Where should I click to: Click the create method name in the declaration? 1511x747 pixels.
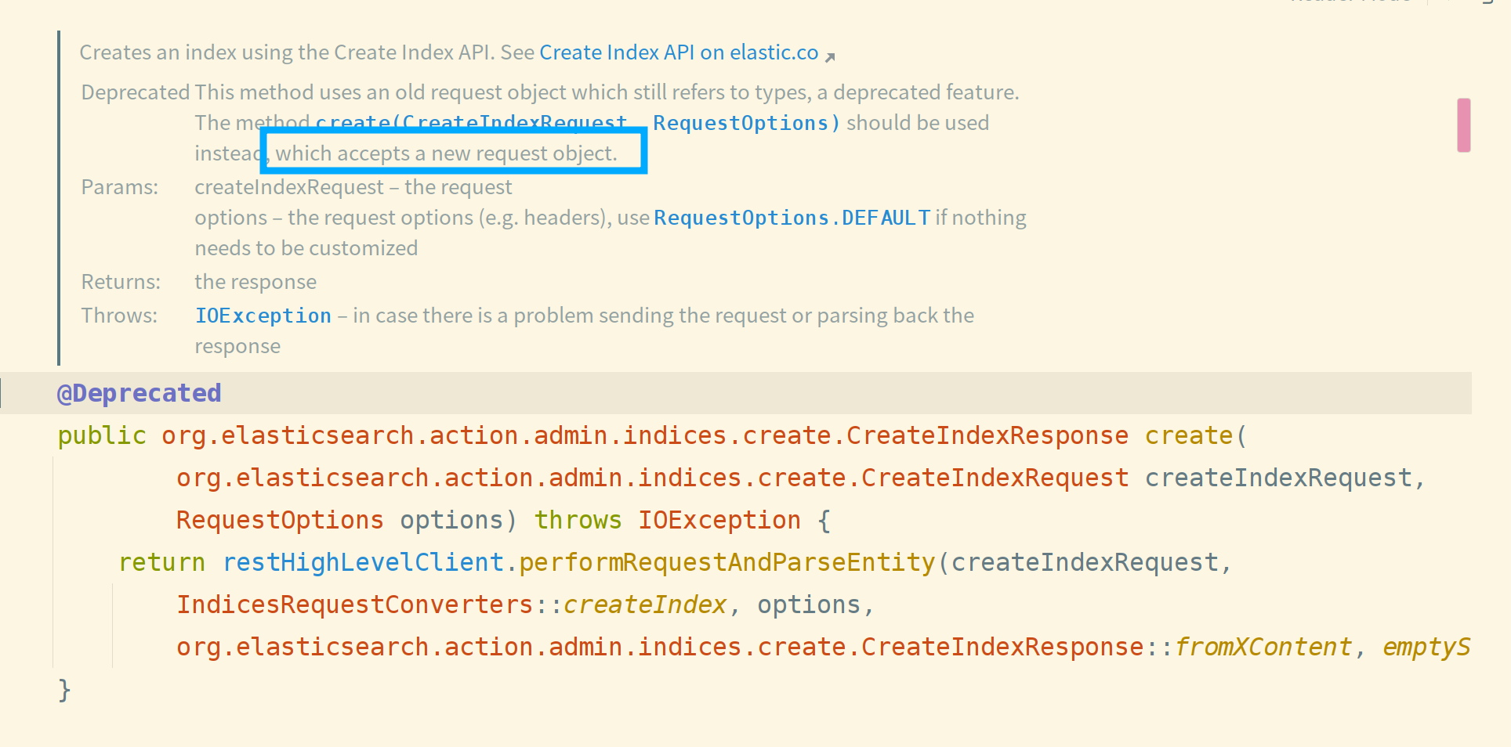coord(1188,435)
